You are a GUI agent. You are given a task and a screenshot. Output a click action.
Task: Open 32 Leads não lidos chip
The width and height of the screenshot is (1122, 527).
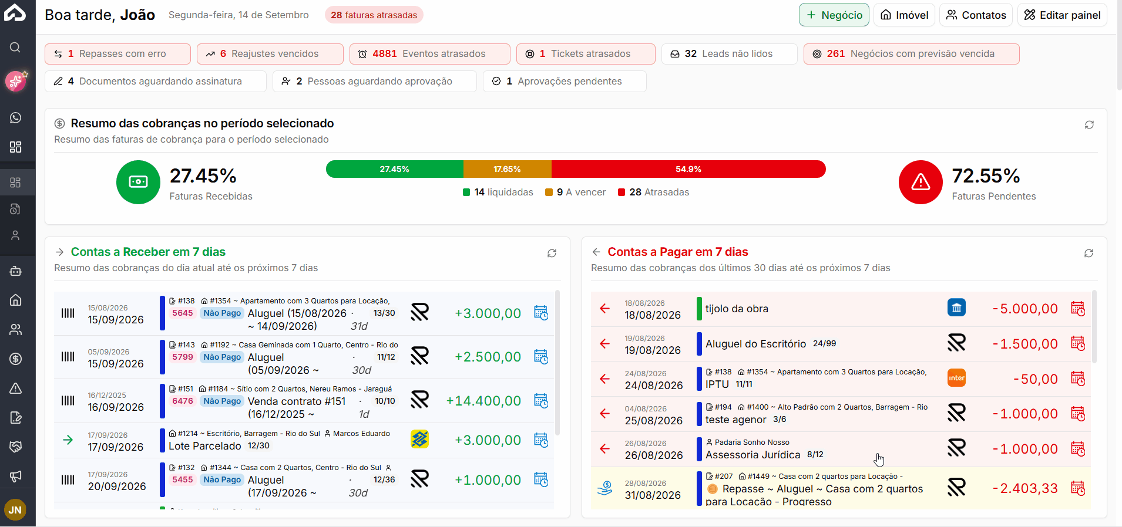[729, 54]
